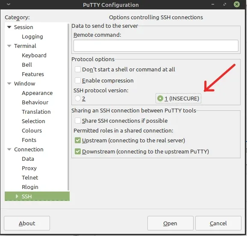Select Selection settings

pos(33,121)
